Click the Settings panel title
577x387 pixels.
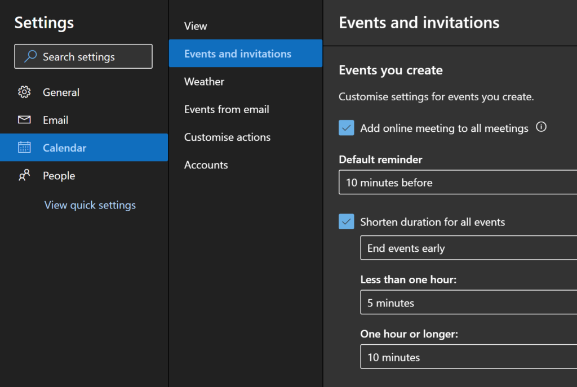pos(44,23)
